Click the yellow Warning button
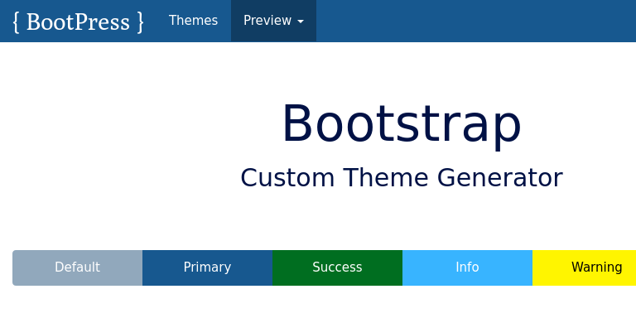This screenshot has height=318, width=636. 584,267
